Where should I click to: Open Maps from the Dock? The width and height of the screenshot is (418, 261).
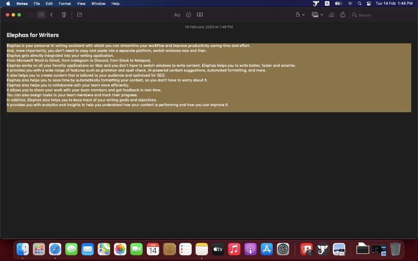(x=104, y=250)
